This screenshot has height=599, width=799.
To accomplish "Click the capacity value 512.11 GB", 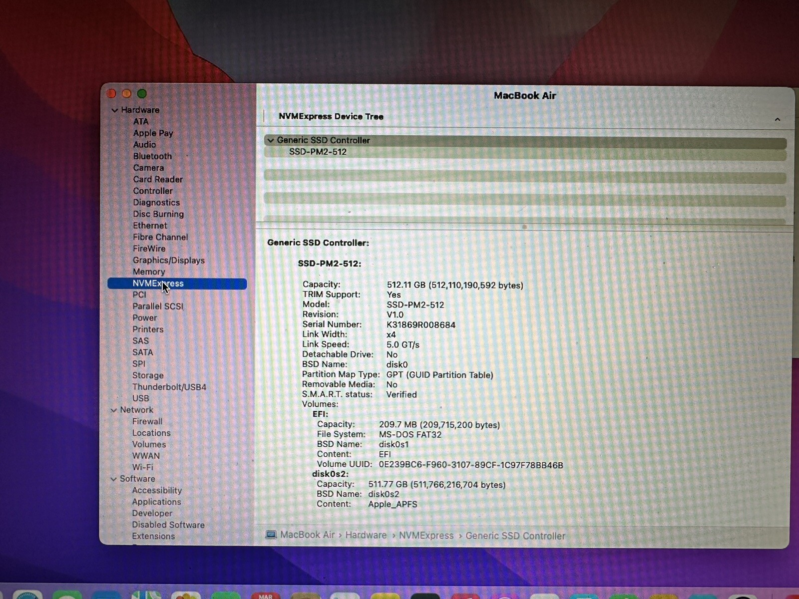I will pyautogui.click(x=455, y=286).
